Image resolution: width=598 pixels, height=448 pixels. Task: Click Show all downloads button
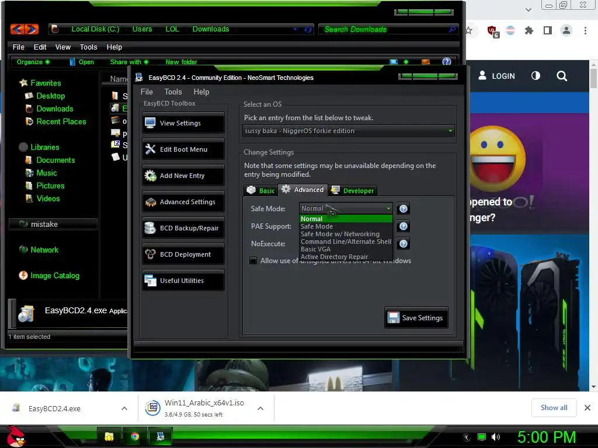554,408
